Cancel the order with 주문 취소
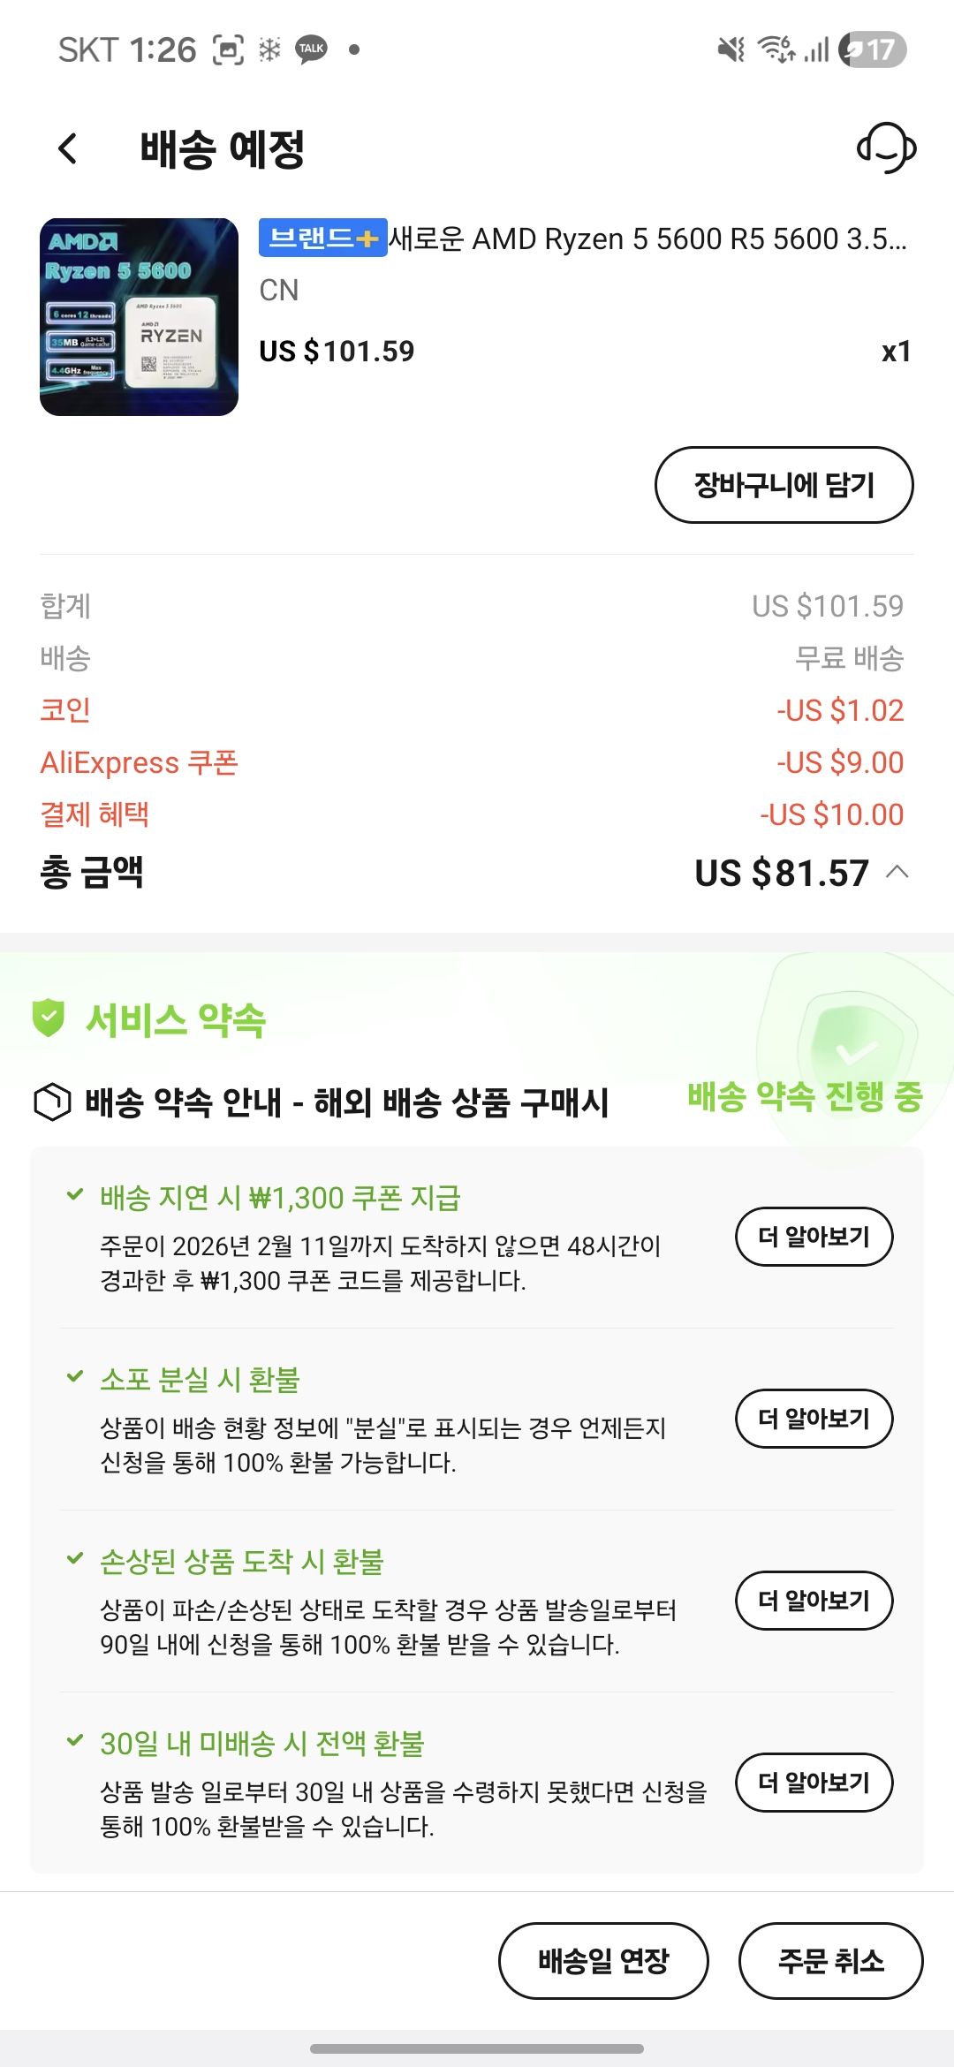Screen dimensions: 954x2067 pos(830,1960)
